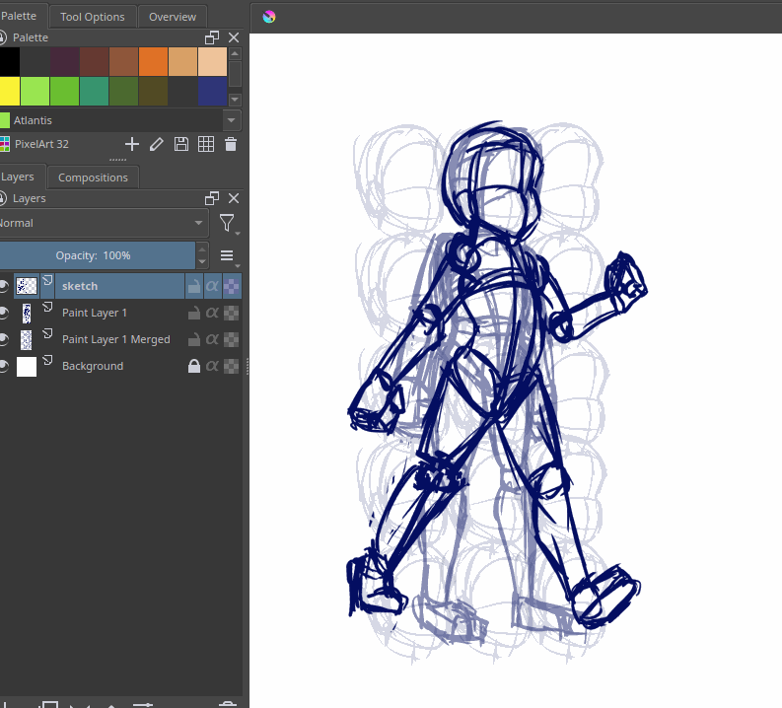Screen dimensions: 782x708
Task: Switch to the Overview tab
Action: [173, 17]
